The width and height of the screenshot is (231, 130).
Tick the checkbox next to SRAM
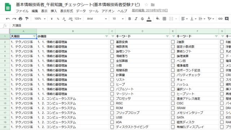pyautogui.click(x=173, y=108)
